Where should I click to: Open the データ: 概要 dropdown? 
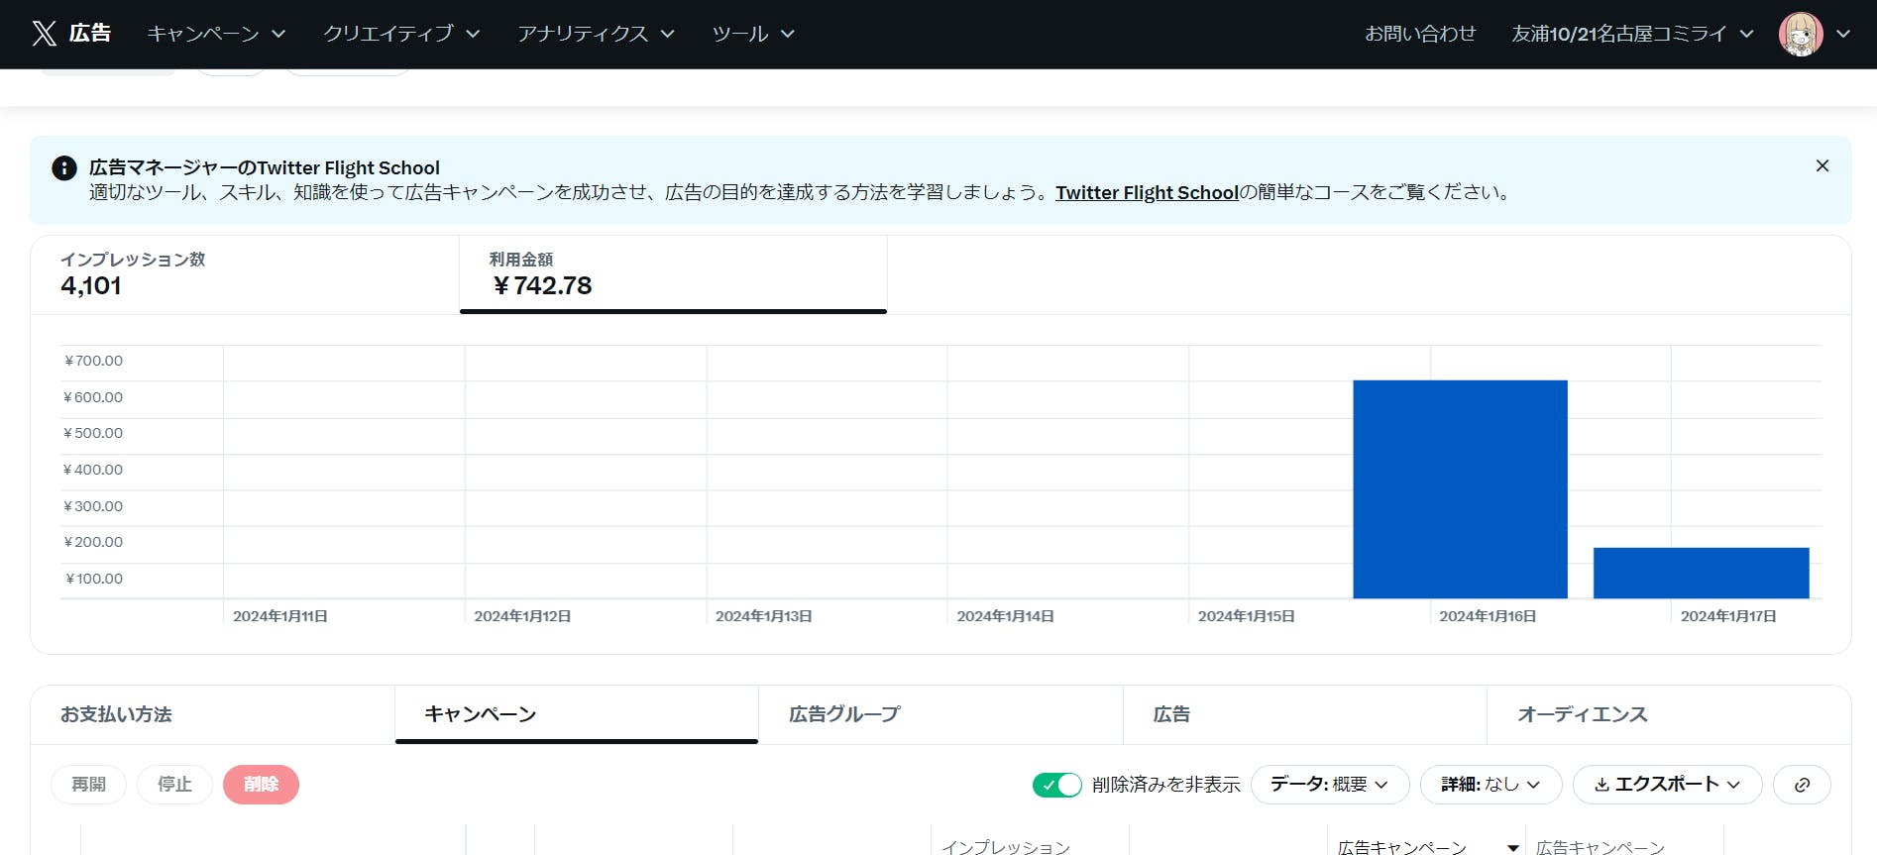[x=1329, y=785]
